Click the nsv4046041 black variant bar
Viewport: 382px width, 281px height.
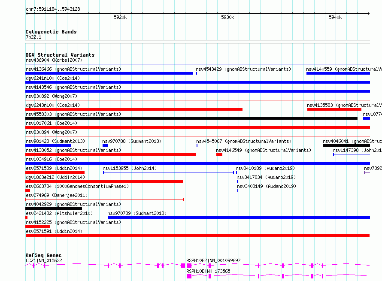click(x=346, y=145)
